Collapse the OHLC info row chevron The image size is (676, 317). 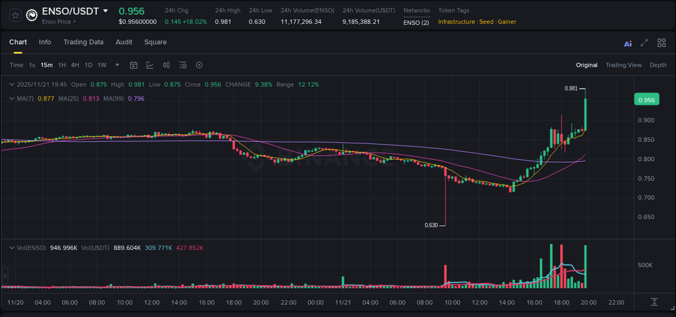click(x=11, y=84)
